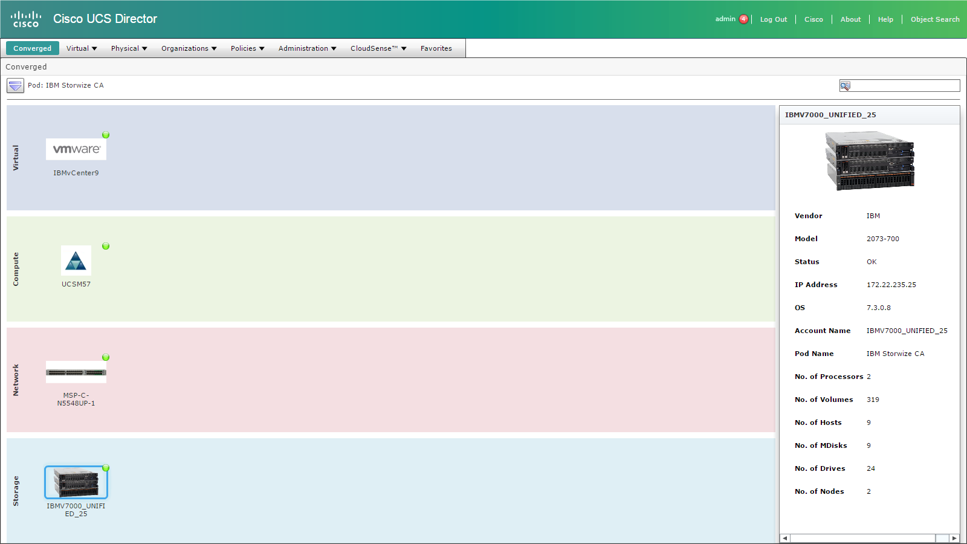Select the UCSM57 compute icon

tap(76, 261)
